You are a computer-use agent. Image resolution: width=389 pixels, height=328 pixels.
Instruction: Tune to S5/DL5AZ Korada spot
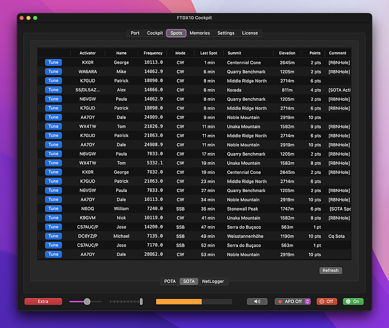click(x=53, y=90)
